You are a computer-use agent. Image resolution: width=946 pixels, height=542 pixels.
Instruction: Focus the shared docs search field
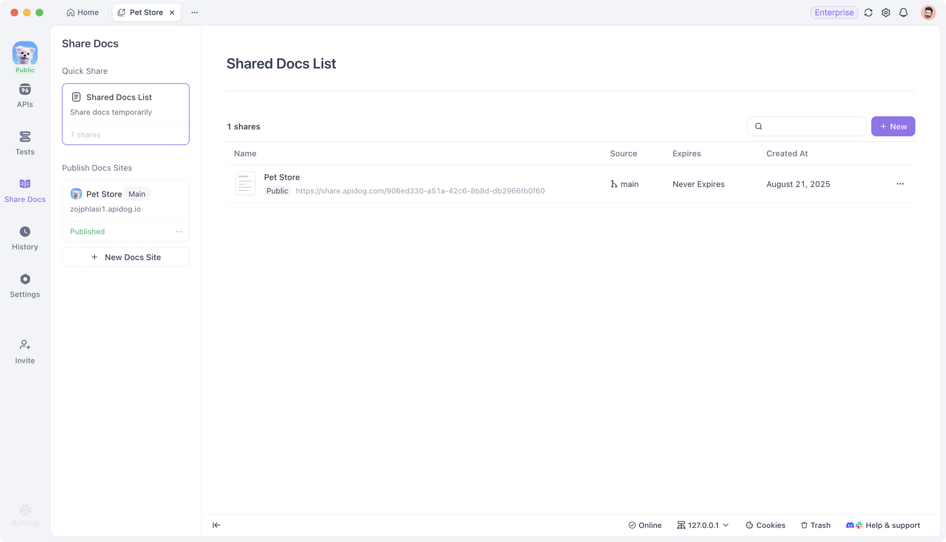click(x=813, y=127)
